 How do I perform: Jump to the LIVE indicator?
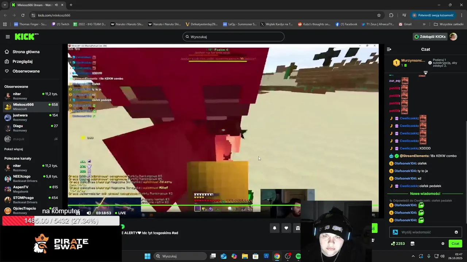(120, 213)
